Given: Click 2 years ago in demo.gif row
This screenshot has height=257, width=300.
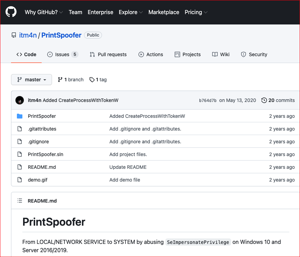Looking at the screenshot, I should point(282,180).
